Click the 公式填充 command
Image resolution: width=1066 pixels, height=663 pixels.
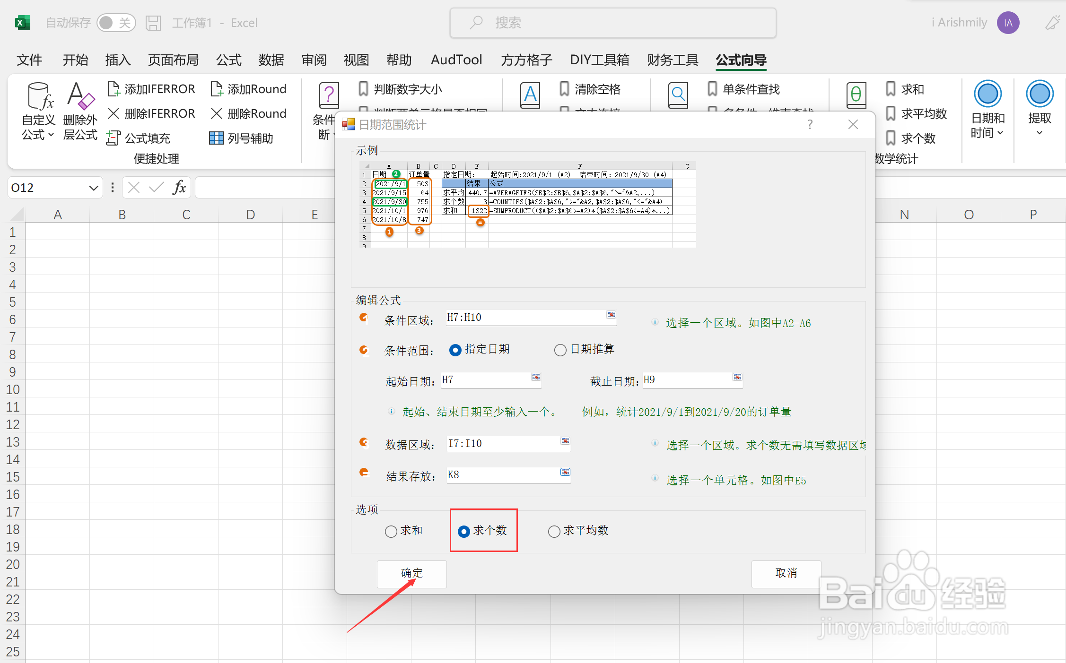click(139, 138)
